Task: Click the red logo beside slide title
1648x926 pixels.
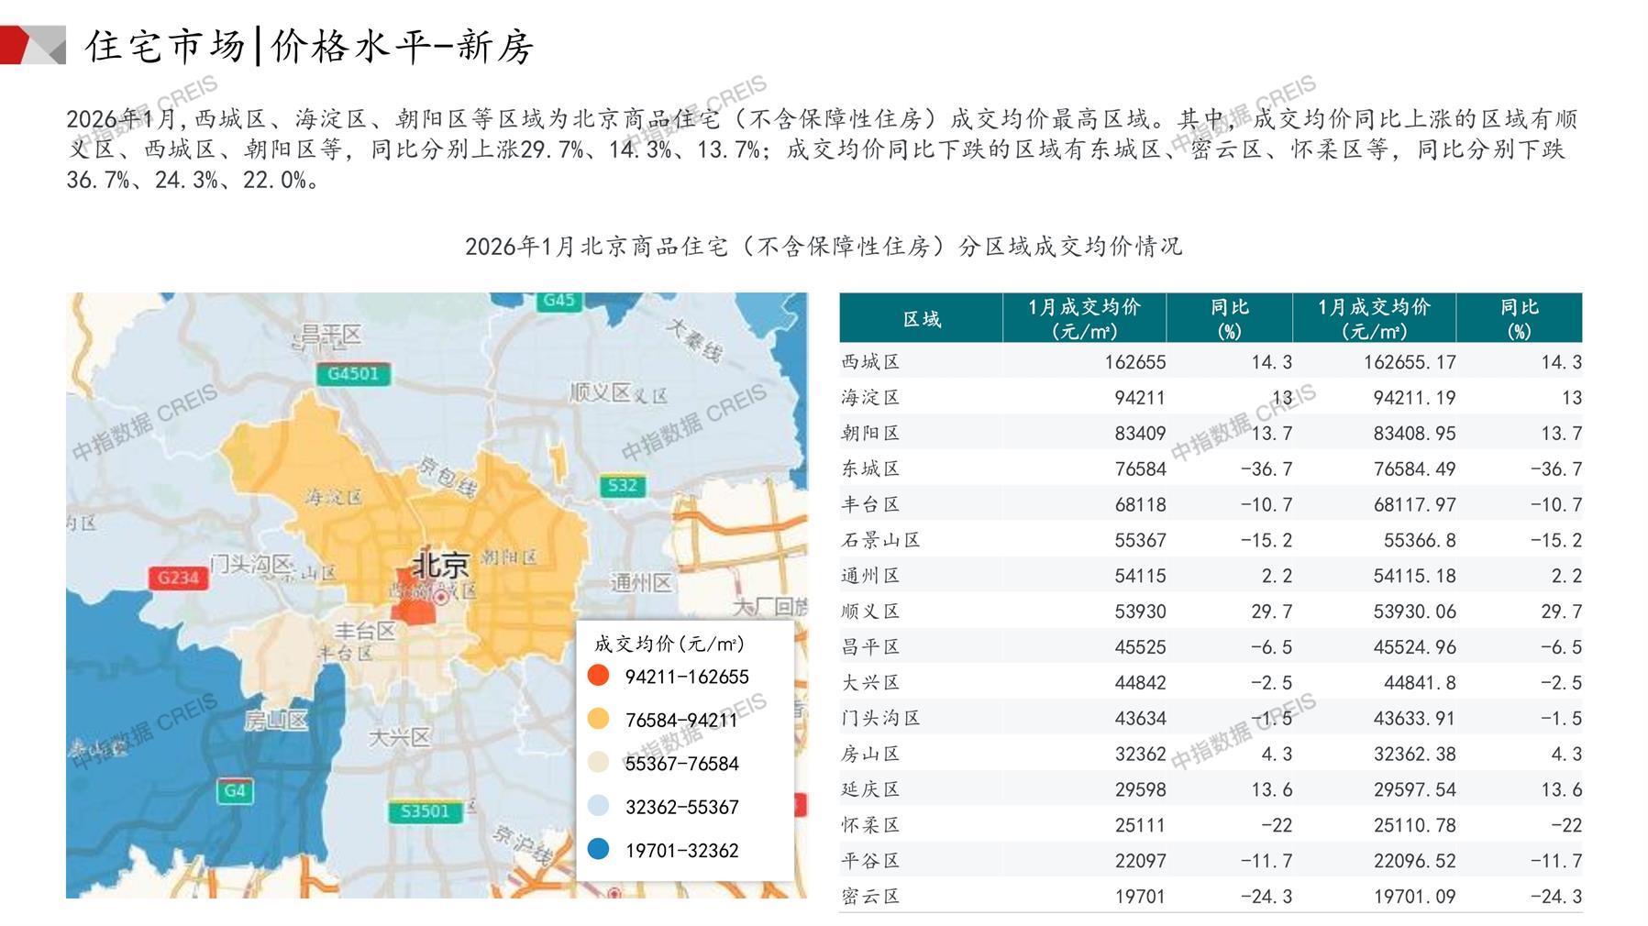Action: click(32, 45)
